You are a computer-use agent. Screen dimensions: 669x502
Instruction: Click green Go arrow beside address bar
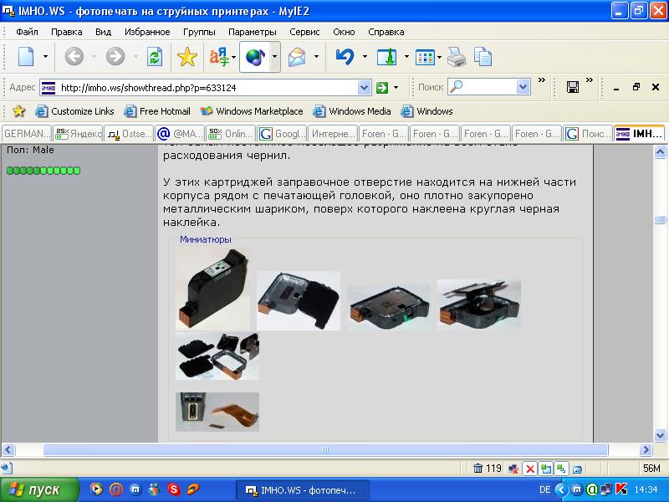[381, 87]
